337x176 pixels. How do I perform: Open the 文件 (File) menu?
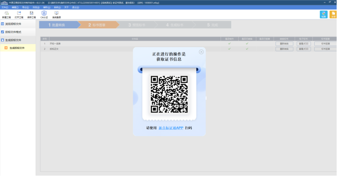pos(5,7)
